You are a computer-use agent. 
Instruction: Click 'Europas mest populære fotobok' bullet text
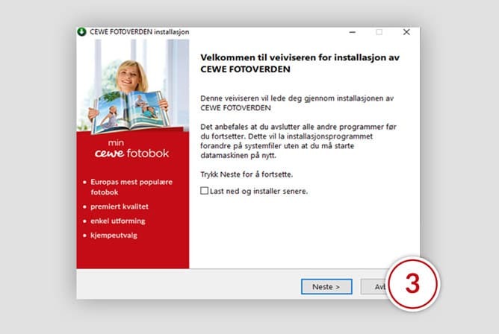click(131, 187)
